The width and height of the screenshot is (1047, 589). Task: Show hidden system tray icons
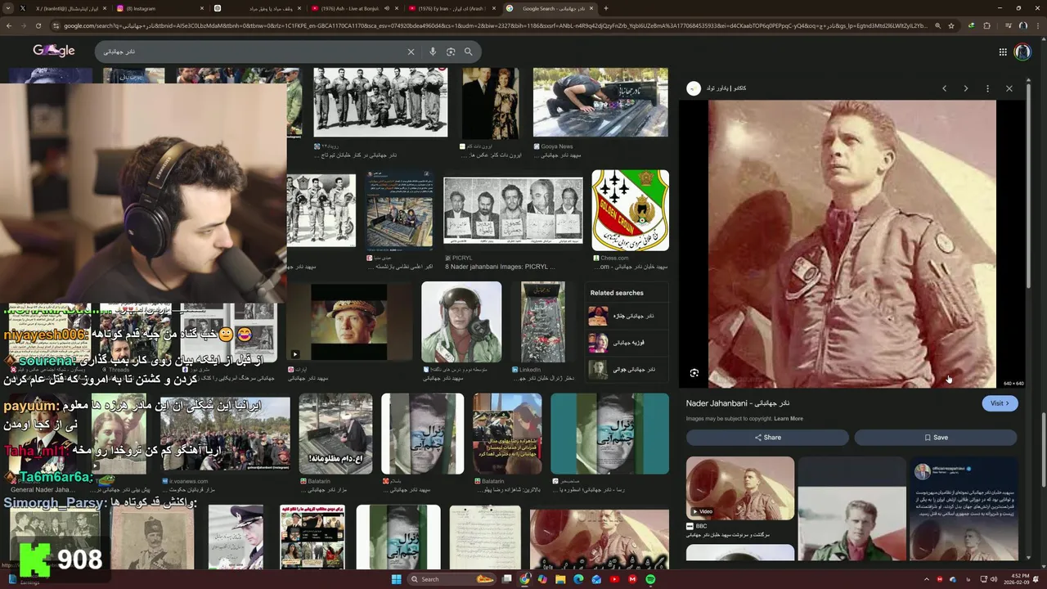(927, 579)
